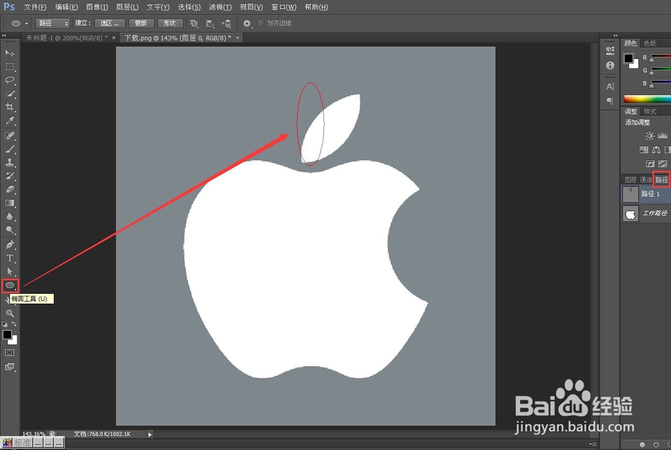The width and height of the screenshot is (671, 450).
Task: Swap foreground and background colors
Action: tap(14, 324)
